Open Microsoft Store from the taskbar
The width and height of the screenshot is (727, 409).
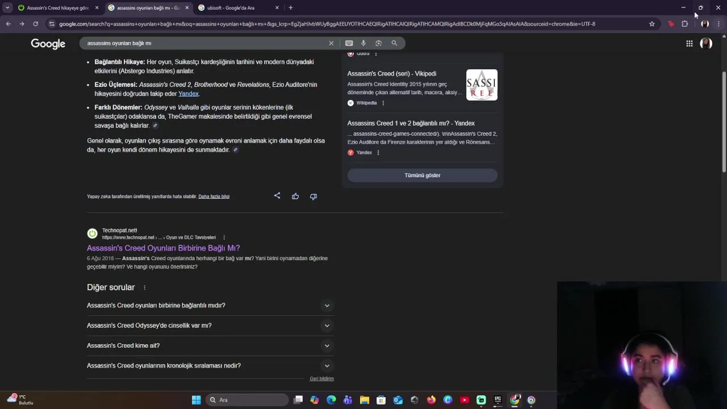[x=381, y=400]
